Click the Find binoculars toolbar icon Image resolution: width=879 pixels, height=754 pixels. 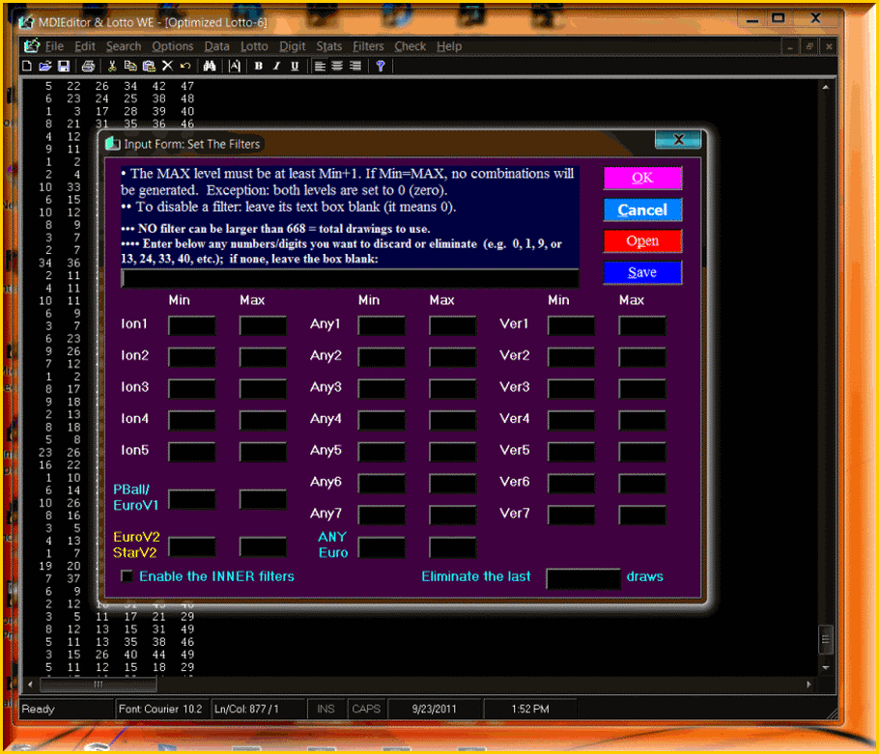point(209,66)
